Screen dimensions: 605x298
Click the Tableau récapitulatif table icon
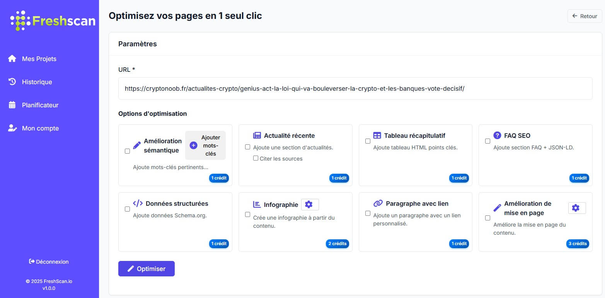coord(377,135)
